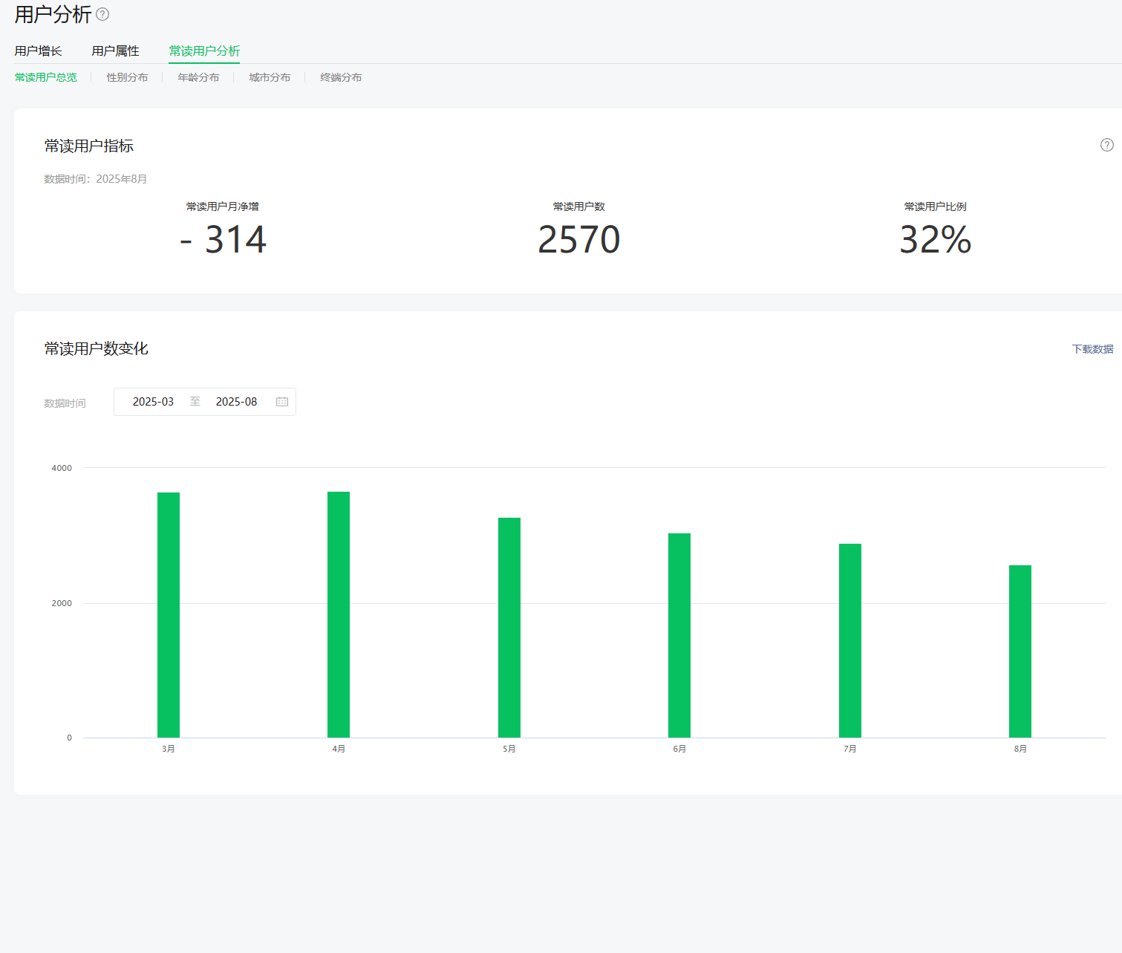
Task: Click 下载数据 link
Action: click(1092, 349)
